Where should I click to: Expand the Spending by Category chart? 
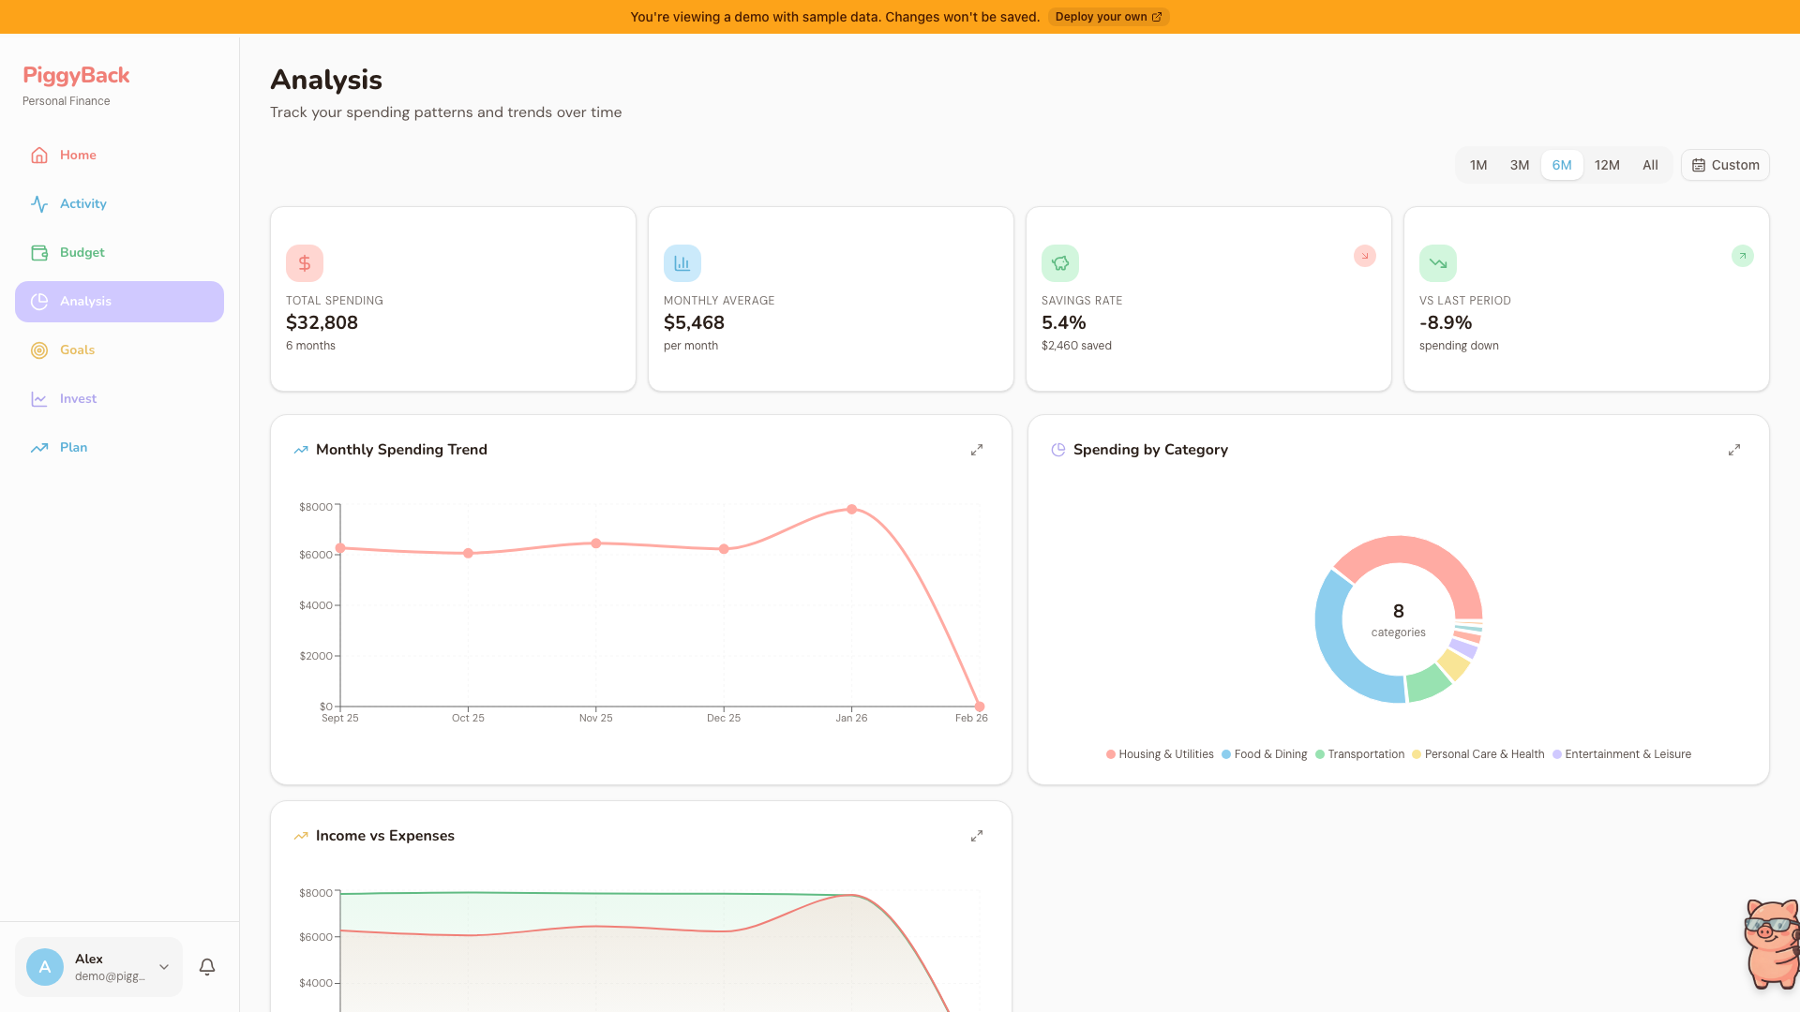(x=1734, y=451)
